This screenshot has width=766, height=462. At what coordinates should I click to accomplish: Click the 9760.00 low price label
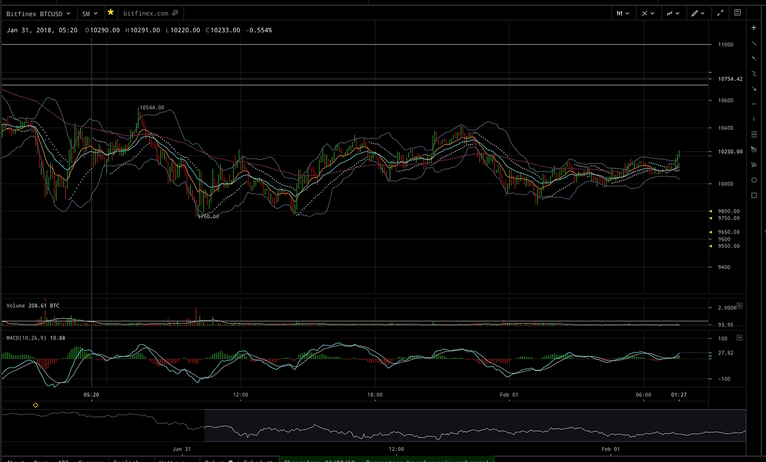tap(208, 217)
